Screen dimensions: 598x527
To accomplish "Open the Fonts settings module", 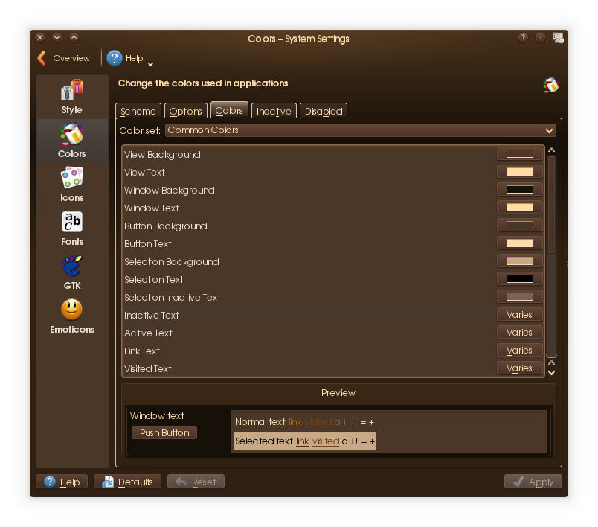I will coord(71,229).
